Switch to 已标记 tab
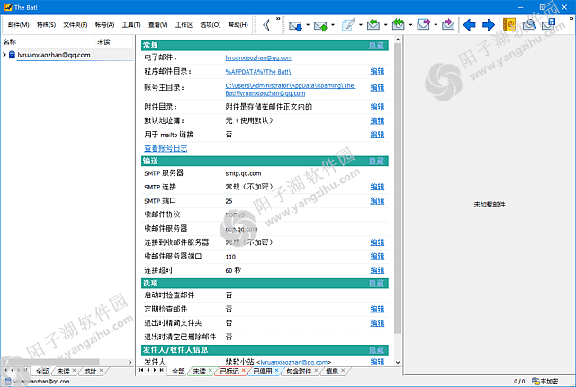576x387 pixels. click(229, 371)
